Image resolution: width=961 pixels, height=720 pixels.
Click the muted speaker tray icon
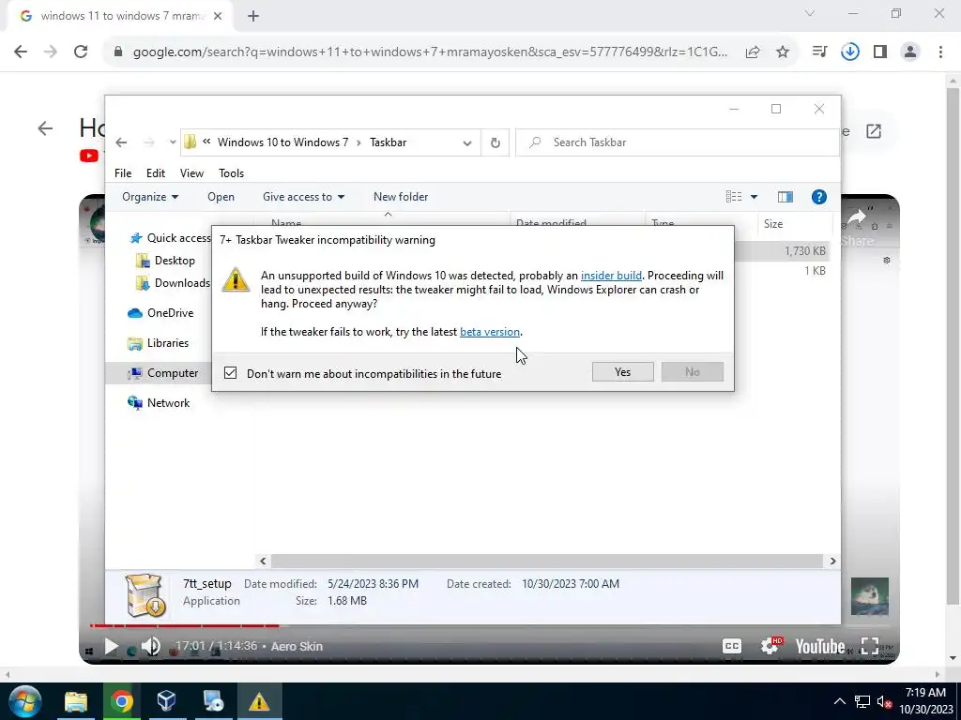click(x=884, y=701)
